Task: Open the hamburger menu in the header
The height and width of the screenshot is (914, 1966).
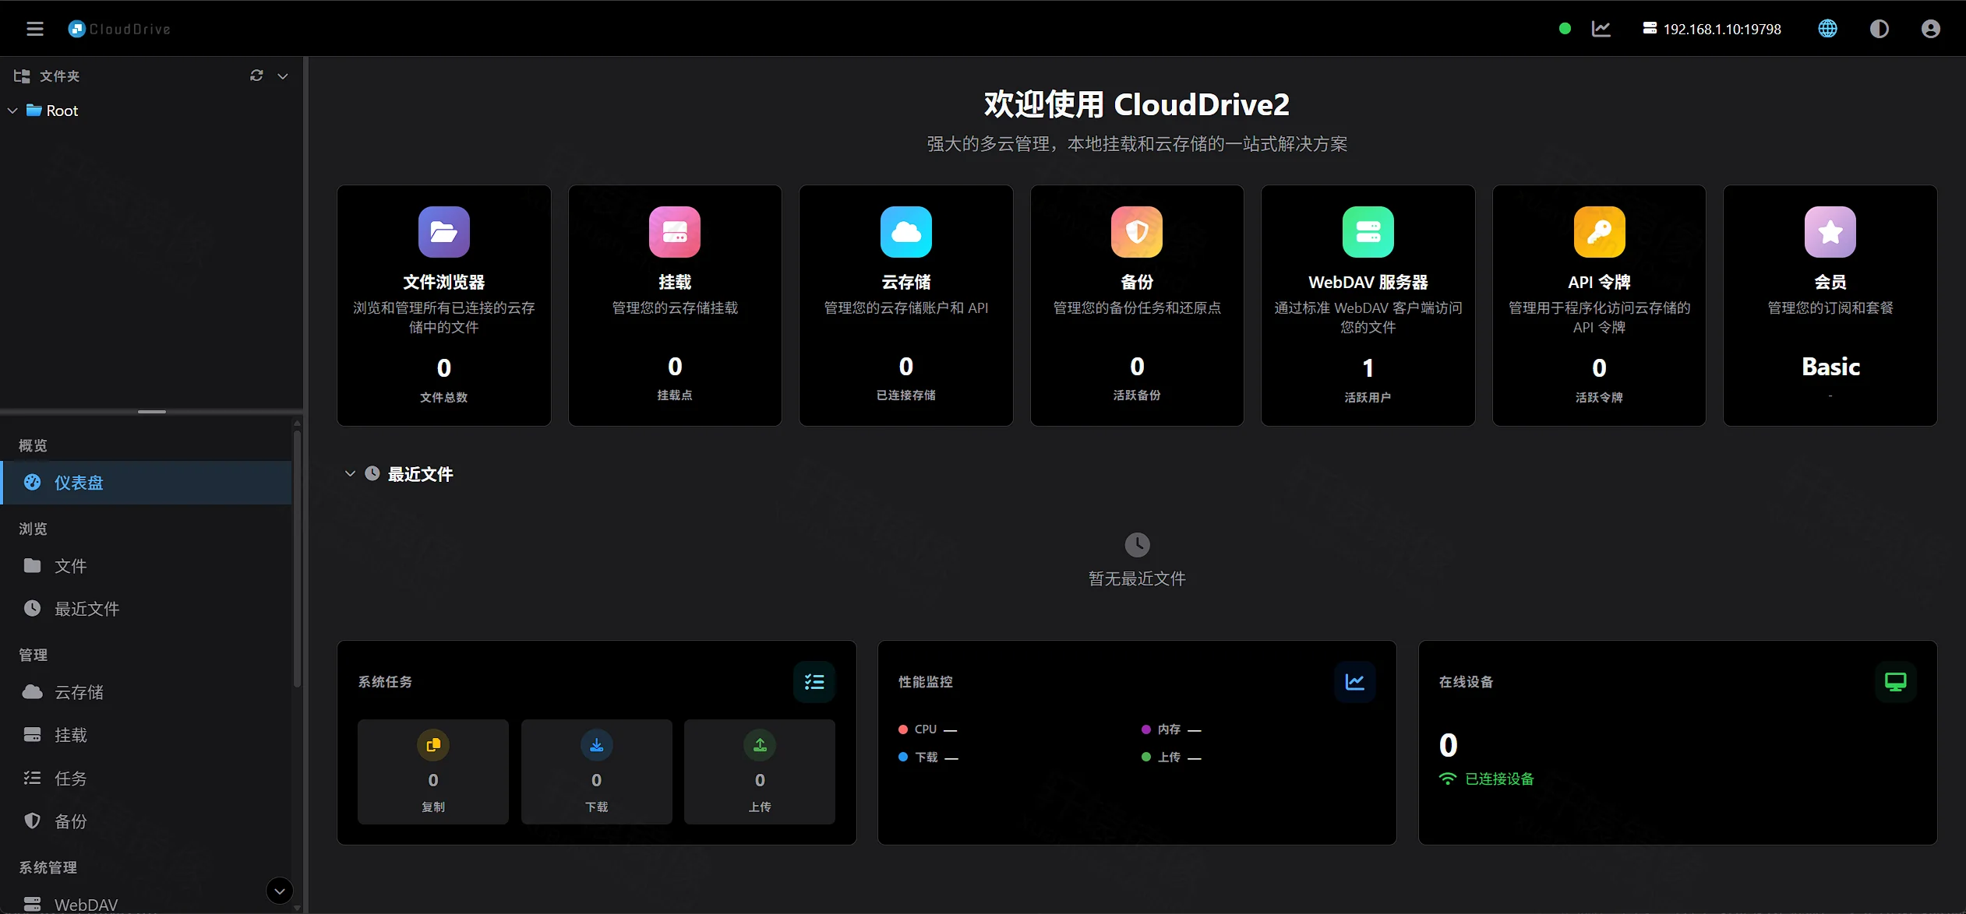Action: tap(35, 29)
